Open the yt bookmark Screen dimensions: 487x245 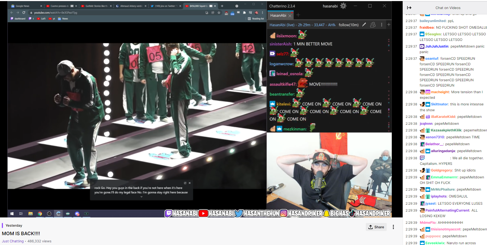coord(52,19)
